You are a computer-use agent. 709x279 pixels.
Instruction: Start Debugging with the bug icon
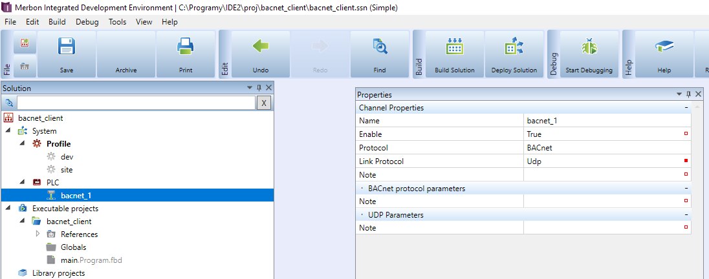pos(589,47)
